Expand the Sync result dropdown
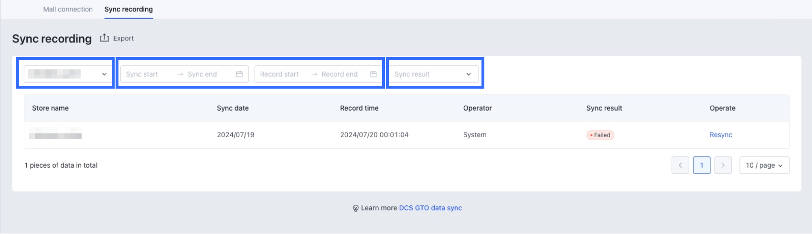This screenshot has height=234, width=812. [433, 74]
